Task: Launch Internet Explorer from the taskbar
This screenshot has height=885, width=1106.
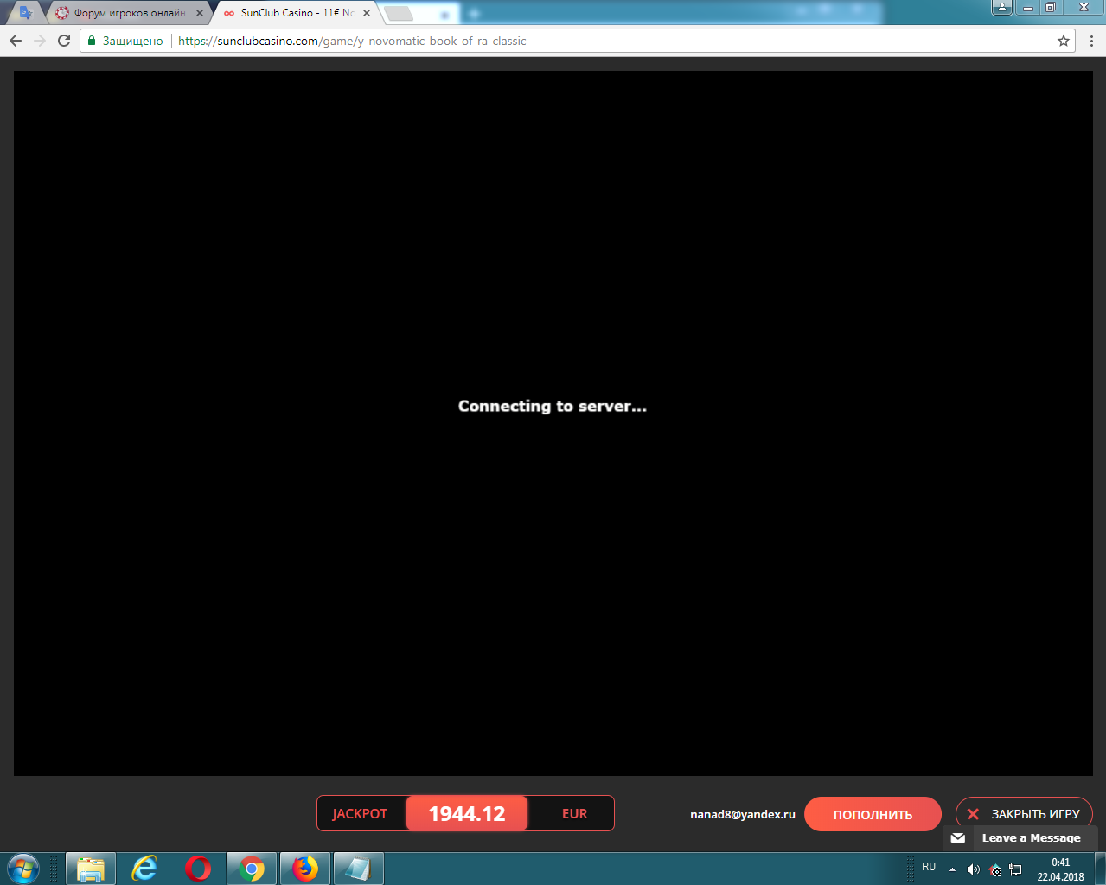Action: point(144,869)
